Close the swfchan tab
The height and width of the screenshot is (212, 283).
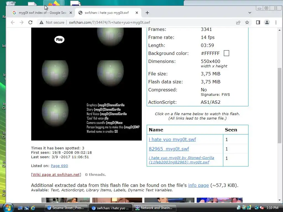(x=137, y=13)
